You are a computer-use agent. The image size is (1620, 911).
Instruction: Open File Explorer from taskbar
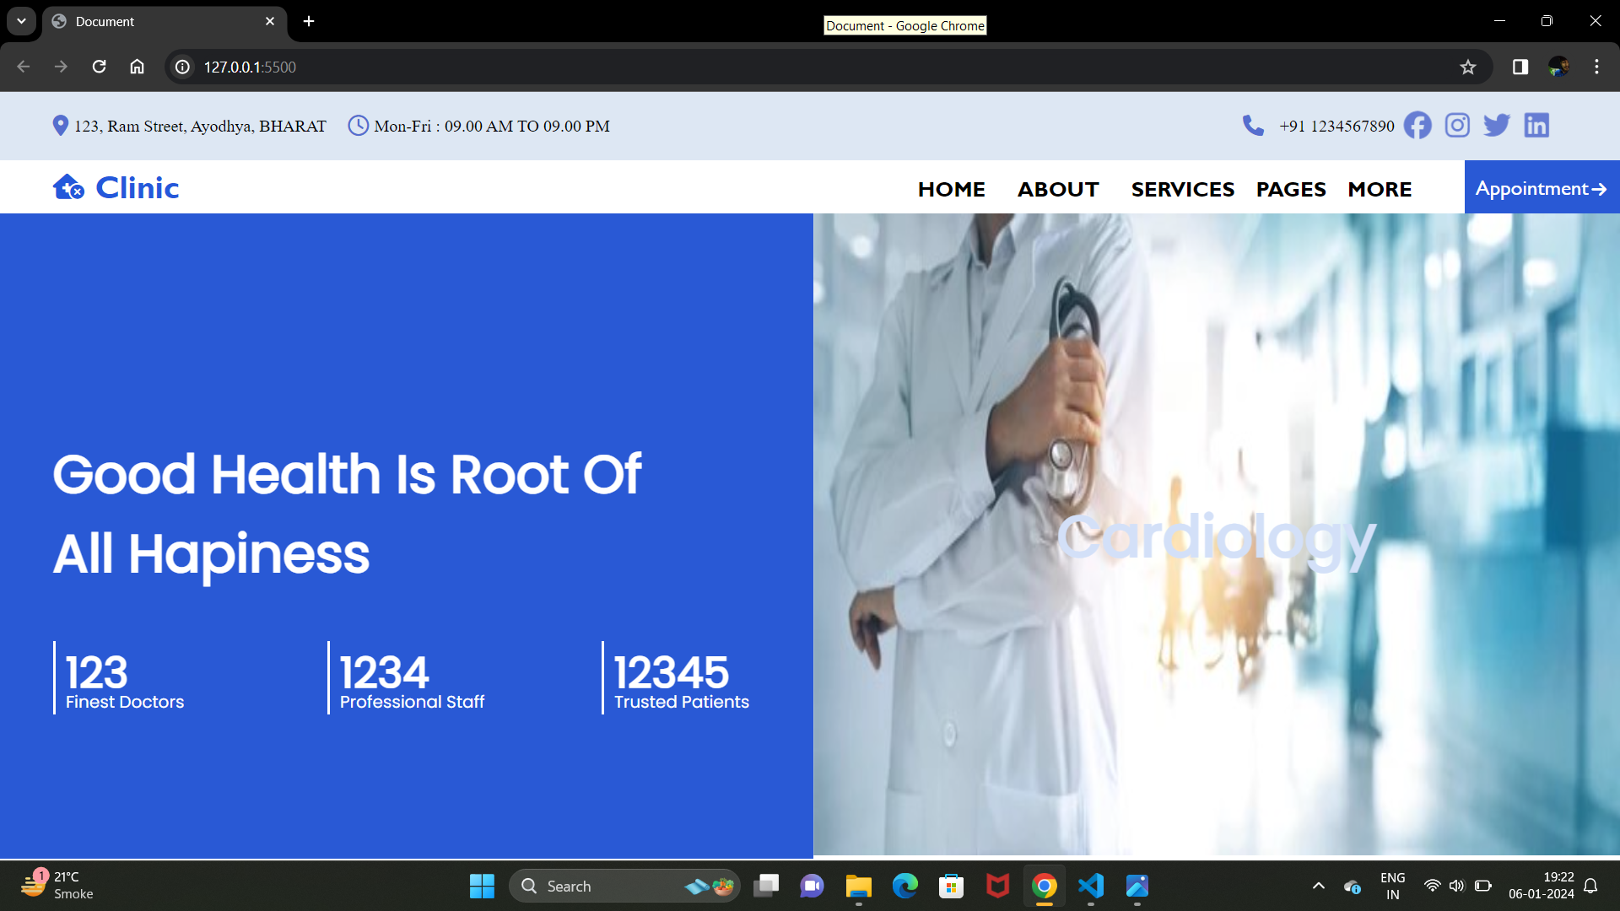click(x=859, y=886)
